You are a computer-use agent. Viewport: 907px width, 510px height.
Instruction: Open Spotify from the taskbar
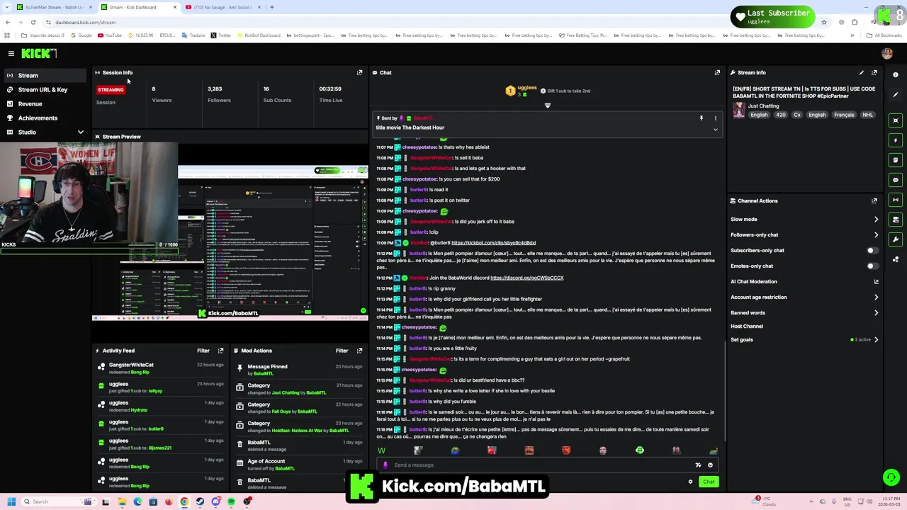click(232, 501)
